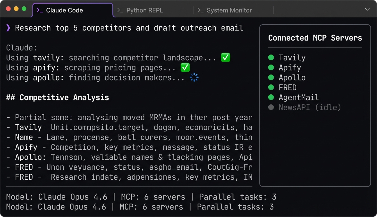Click the terminal icon on Claude Code tab
This screenshot has width=377, height=217.
pos(40,11)
